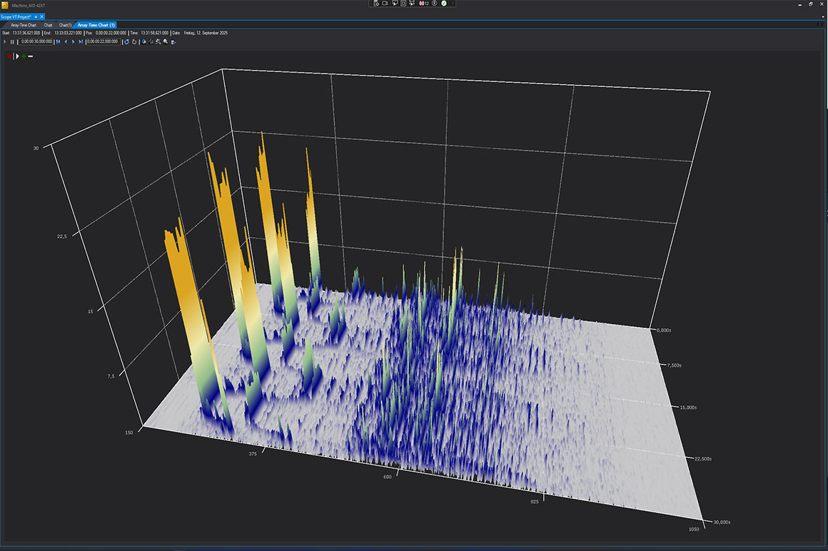This screenshot has width=828, height=551.
Task: Close the Scope YT Project document tab
Action: click(41, 16)
